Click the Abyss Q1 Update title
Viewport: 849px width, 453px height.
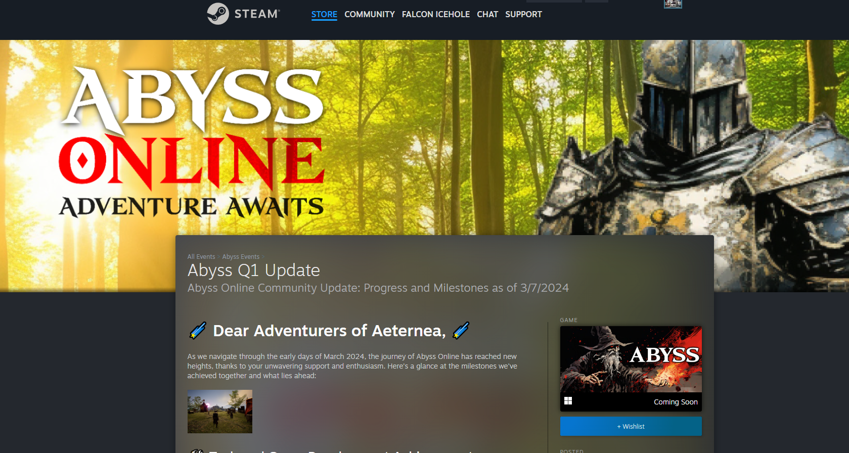tap(254, 270)
